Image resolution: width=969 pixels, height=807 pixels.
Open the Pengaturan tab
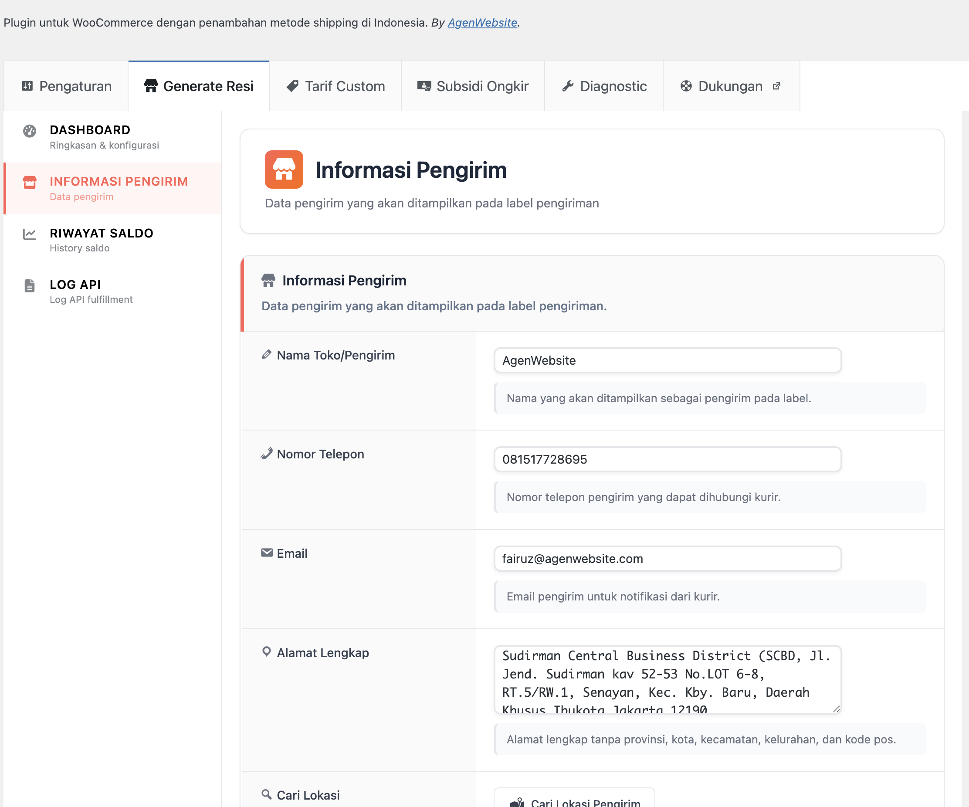pyautogui.click(x=67, y=86)
